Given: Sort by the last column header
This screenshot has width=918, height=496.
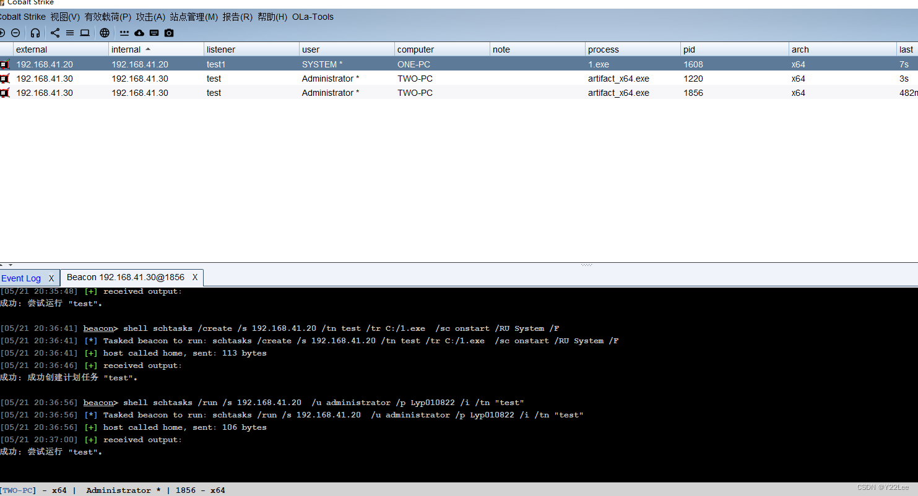Looking at the screenshot, I should coord(907,49).
